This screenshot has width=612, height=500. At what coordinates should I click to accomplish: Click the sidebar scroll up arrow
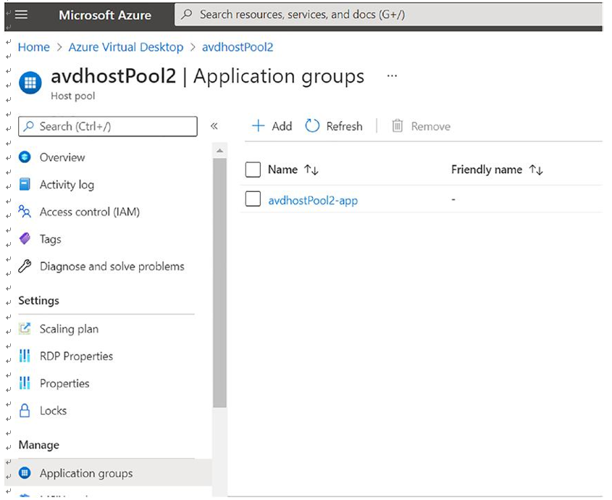tap(219, 151)
